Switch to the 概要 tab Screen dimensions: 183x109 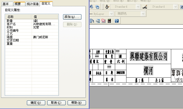coord(19,4)
